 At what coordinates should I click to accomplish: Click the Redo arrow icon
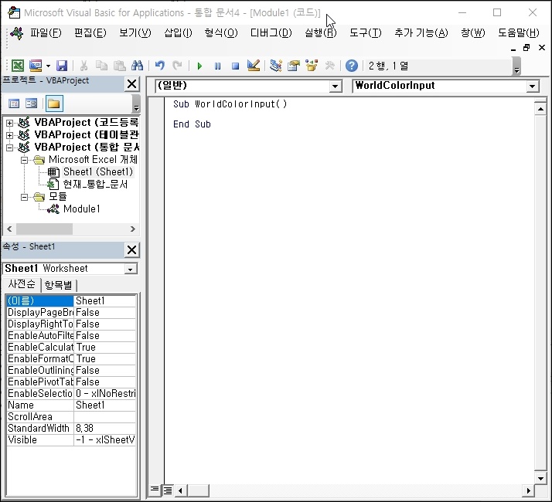click(178, 66)
